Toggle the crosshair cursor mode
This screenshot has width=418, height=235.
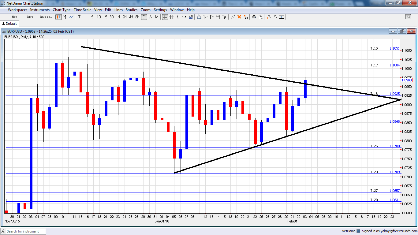click(164, 17)
